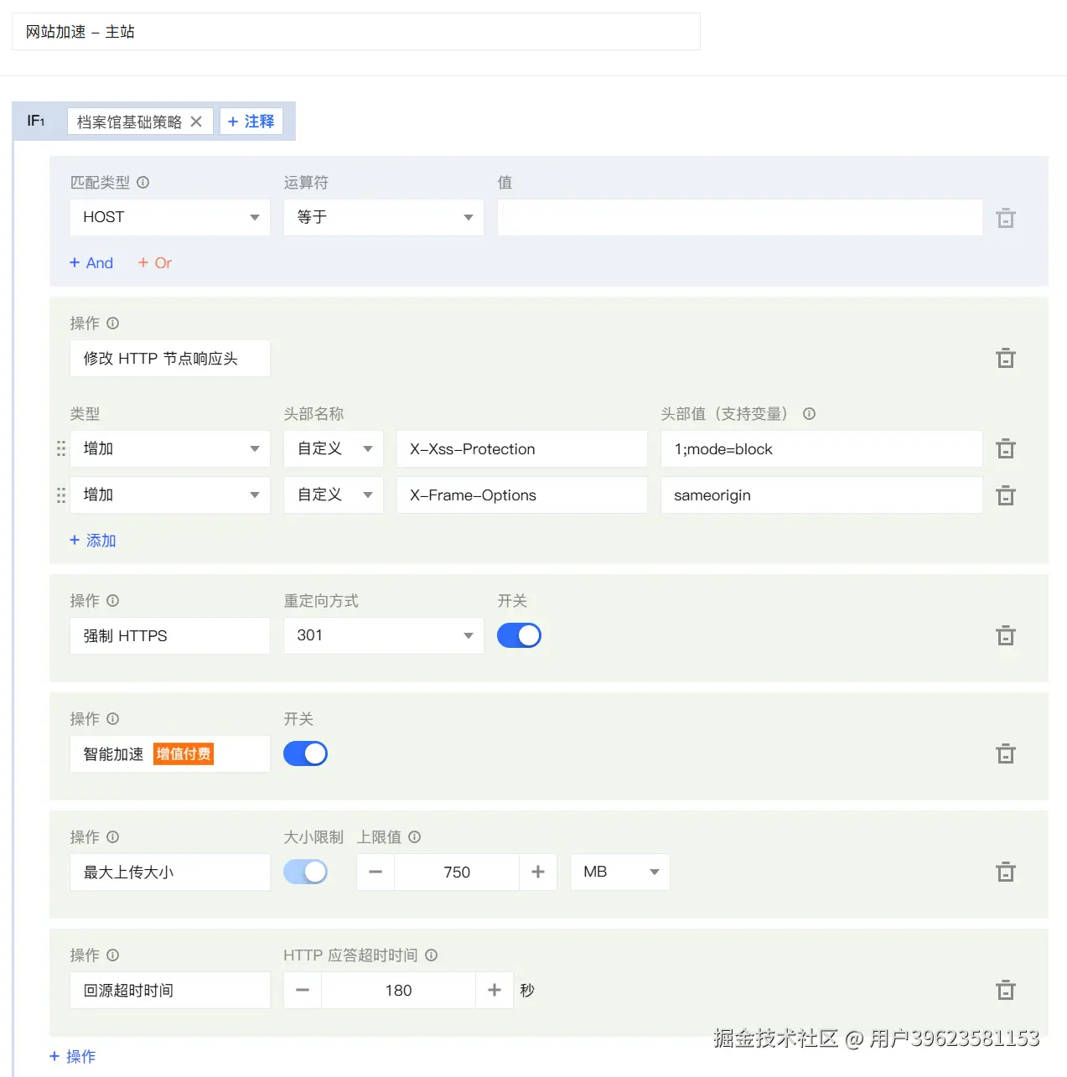The width and height of the screenshot is (1067, 1077).
Task: Edit the X-Xss-Protection header name field
Action: [x=522, y=448]
